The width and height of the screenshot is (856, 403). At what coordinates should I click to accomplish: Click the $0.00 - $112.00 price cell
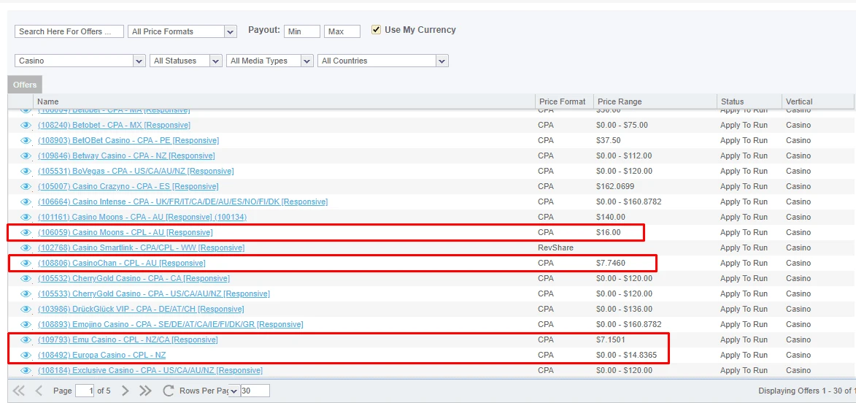(624, 156)
